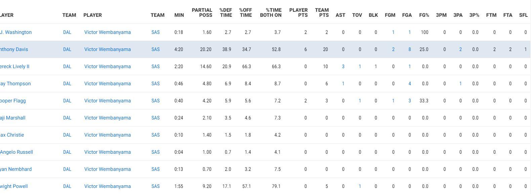
Task: Sort by PARTIAL POSS column header
Action: pos(202,12)
